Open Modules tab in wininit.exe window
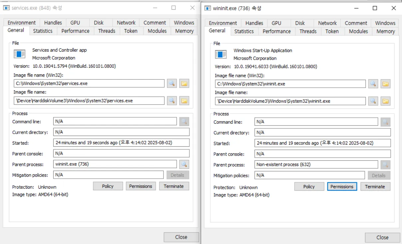The image size is (402, 244). [358, 31]
